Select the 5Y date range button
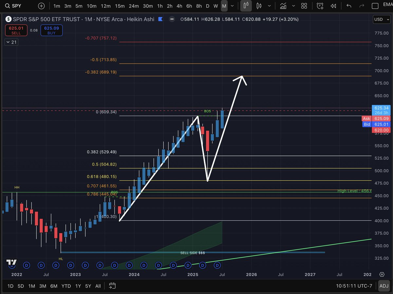The image size is (393, 294). coord(88,286)
